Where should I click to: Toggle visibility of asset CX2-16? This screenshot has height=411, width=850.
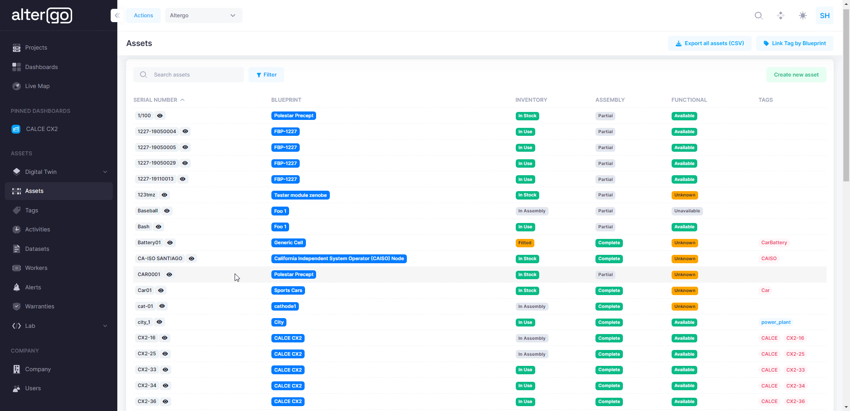164,338
